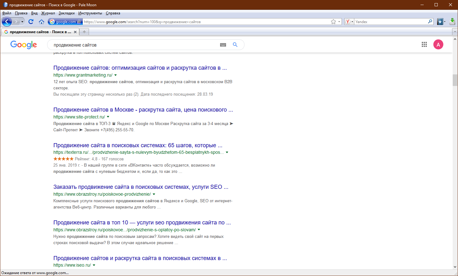Image resolution: width=458 pixels, height=276 pixels.
Task: Click the scrollbar down arrow
Action: coord(455,267)
